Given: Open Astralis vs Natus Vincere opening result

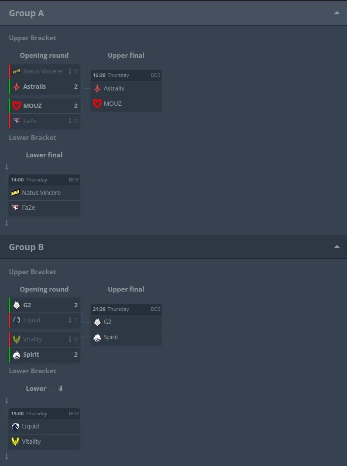Looking at the screenshot, I should [45, 87].
